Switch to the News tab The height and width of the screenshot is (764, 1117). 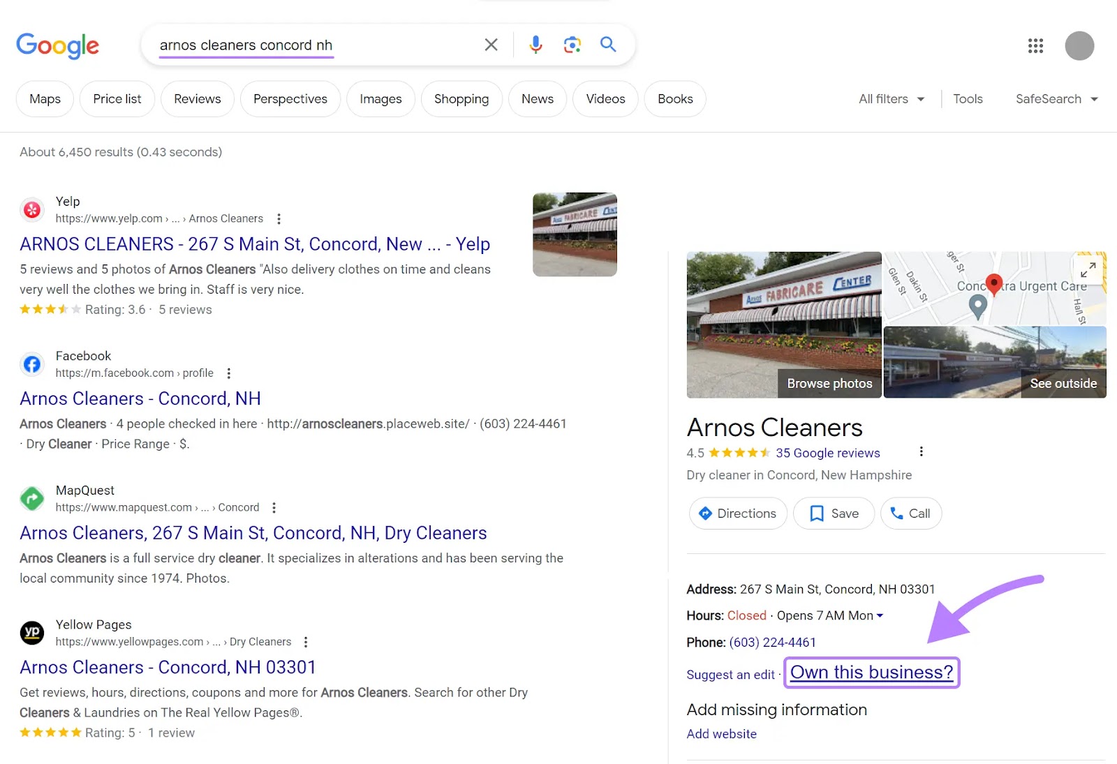537,98
